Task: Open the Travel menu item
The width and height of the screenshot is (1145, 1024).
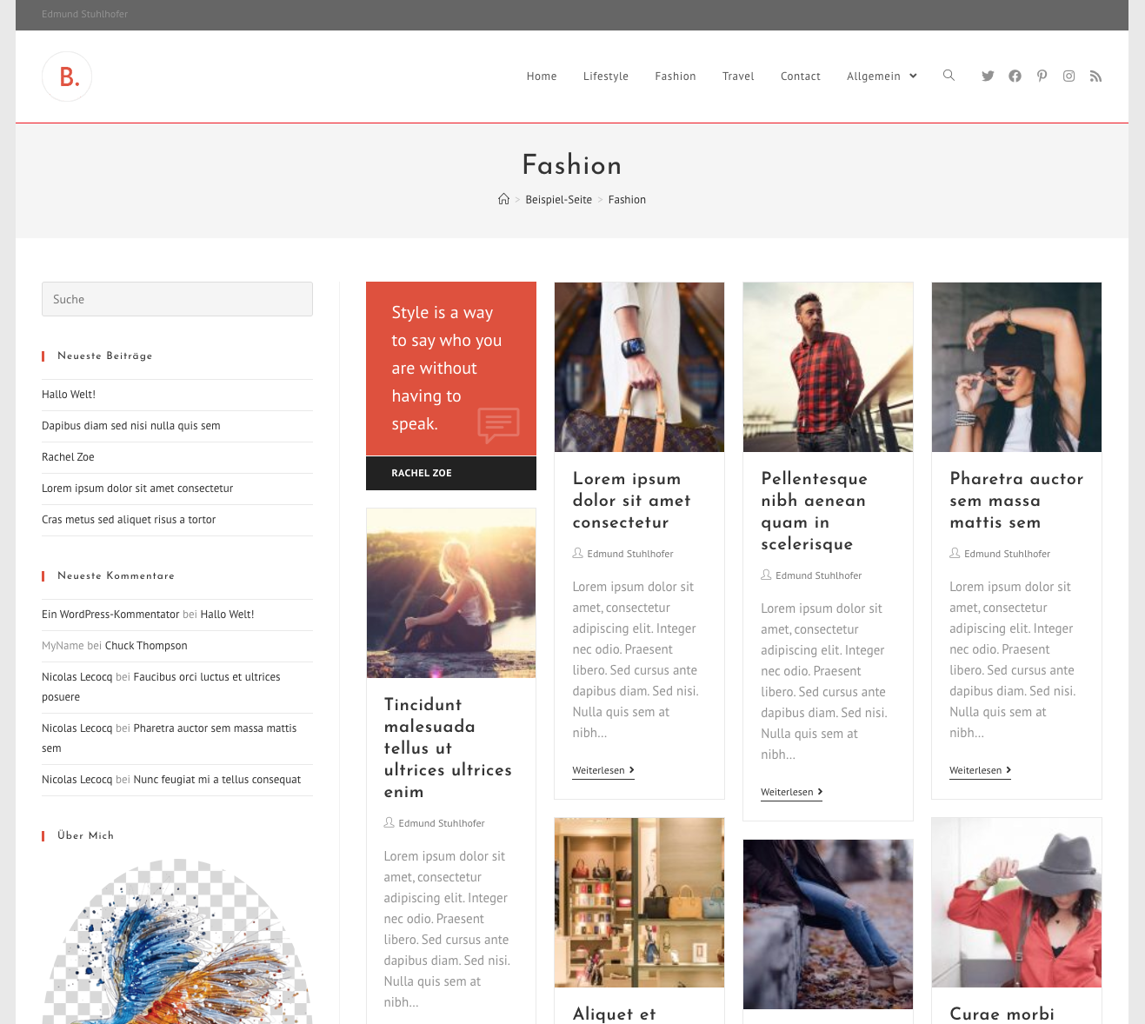Action: [x=738, y=76]
